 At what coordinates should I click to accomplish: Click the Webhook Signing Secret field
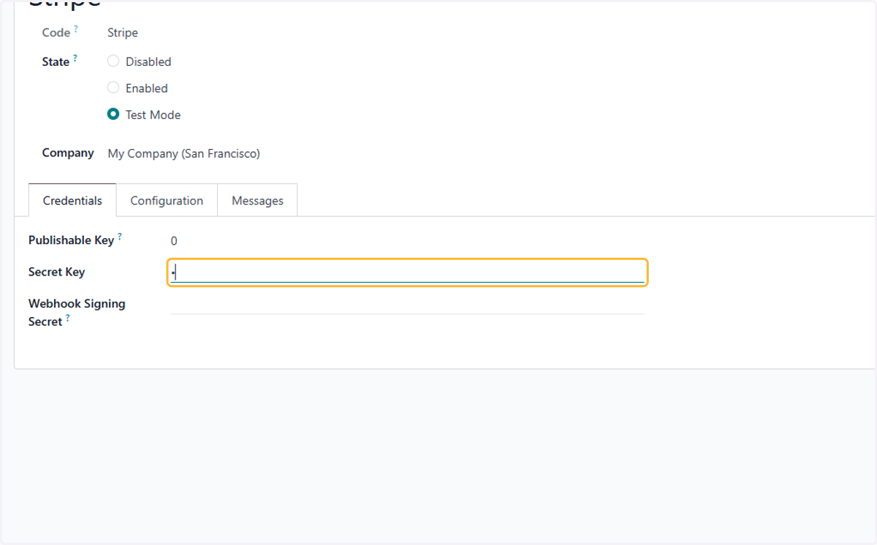(407, 305)
